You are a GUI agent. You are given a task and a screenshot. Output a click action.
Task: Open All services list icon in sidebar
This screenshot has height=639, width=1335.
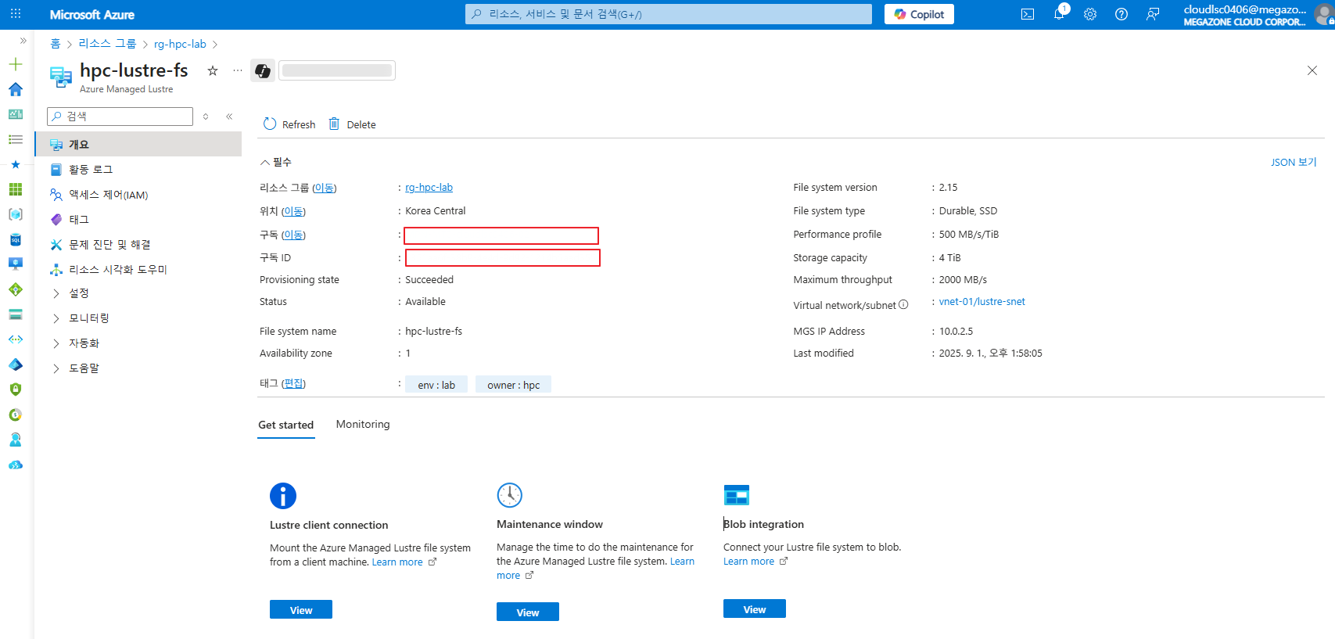16,139
